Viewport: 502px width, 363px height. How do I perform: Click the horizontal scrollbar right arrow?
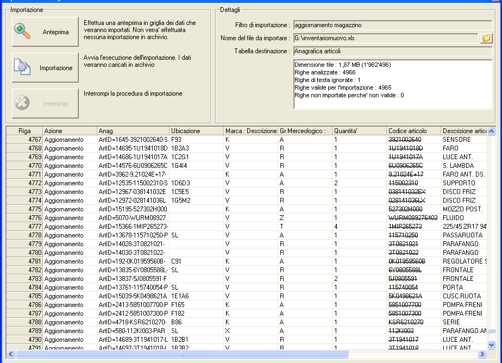482,354
